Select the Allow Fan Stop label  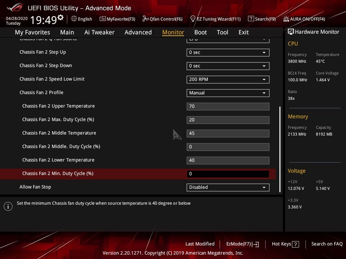pos(35,187)
